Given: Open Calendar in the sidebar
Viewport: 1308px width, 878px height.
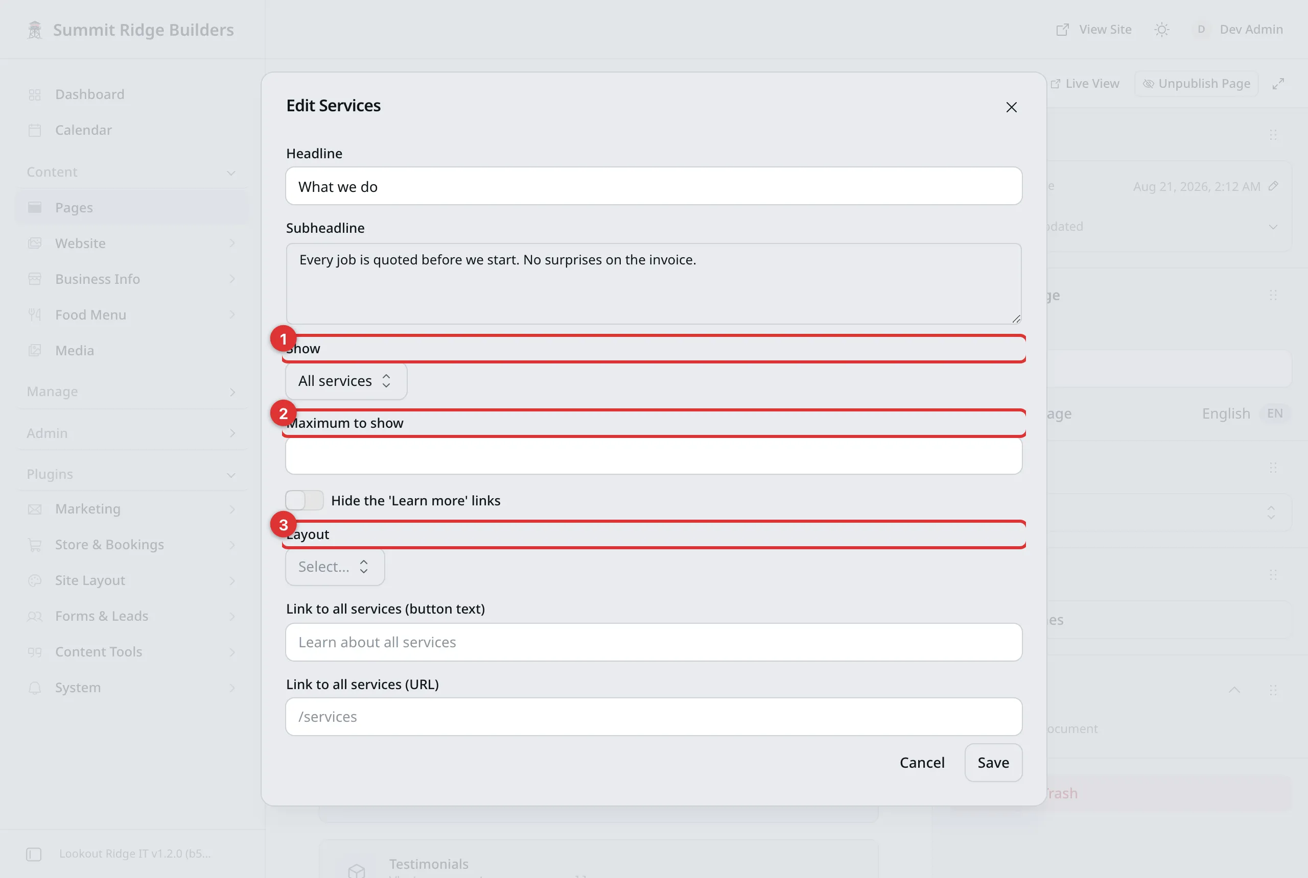Looking at the screenshot, I should [132, 130].
